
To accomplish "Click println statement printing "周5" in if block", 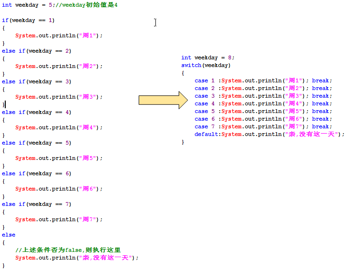I will (59, 159).
